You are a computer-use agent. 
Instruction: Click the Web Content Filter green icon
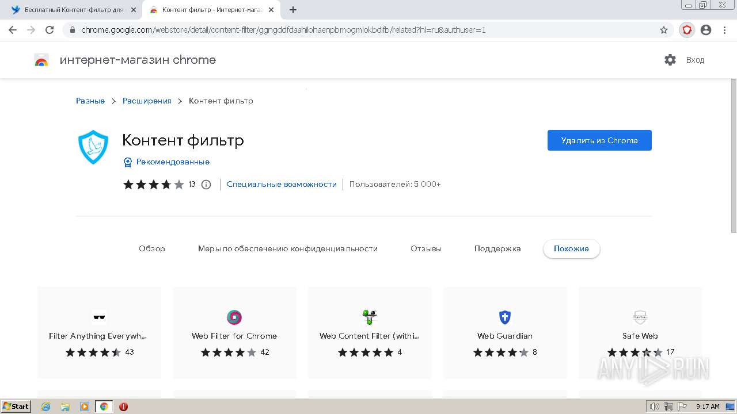[369, 317]
